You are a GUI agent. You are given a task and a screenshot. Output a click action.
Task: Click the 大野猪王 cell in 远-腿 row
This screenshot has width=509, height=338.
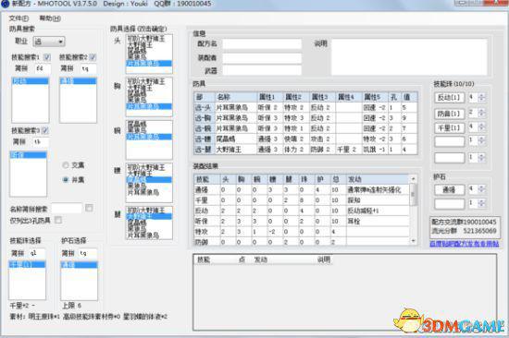[236, 150]
